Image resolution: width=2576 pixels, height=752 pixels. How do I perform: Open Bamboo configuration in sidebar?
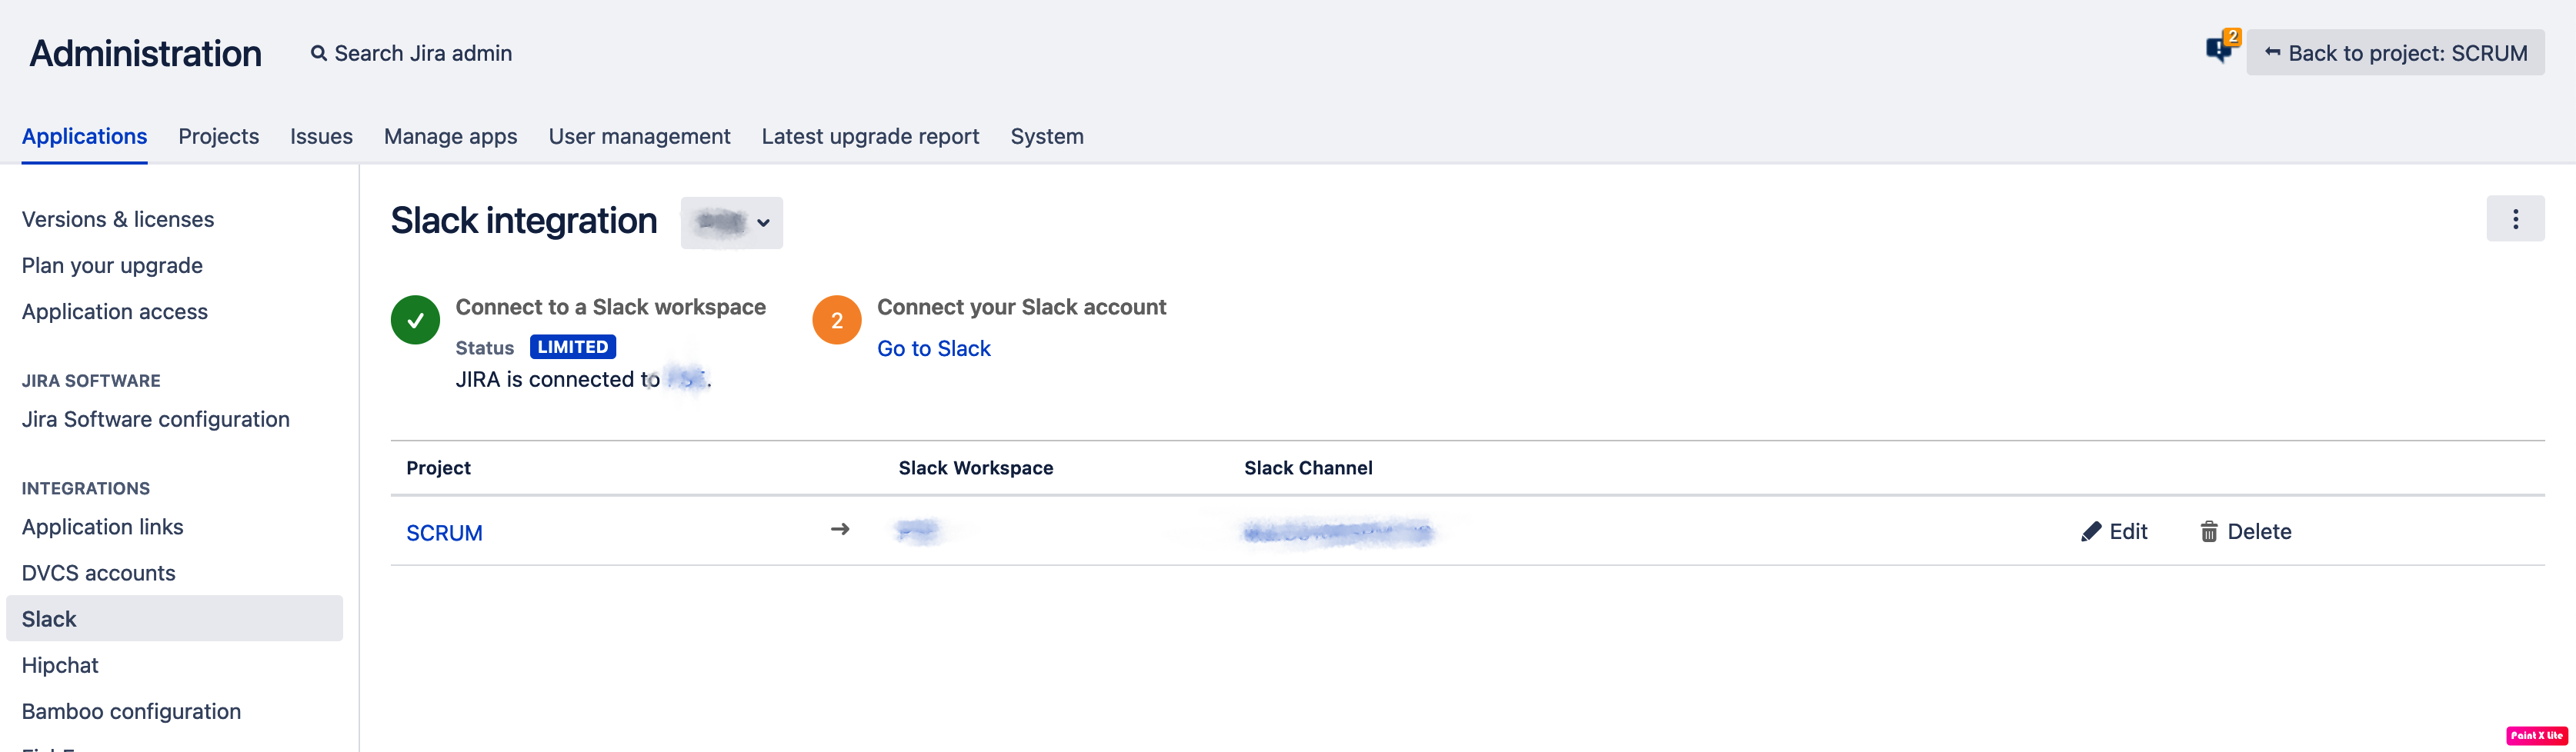[x=132, y=711]
